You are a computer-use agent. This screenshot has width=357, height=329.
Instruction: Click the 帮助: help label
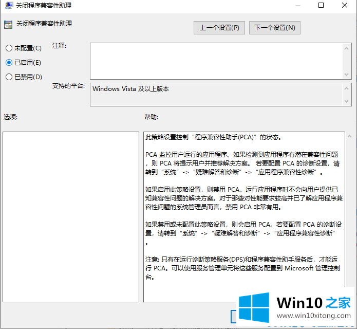click(151, 117)
